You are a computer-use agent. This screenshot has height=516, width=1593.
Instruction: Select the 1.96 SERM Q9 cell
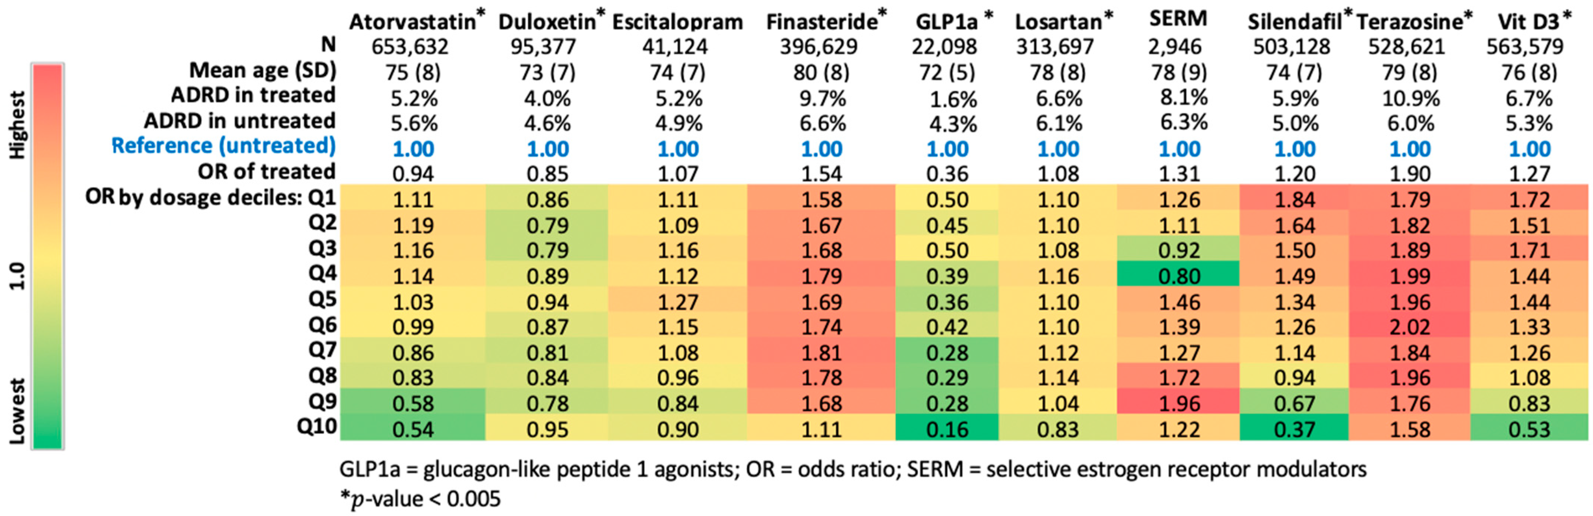[x=1179, y=403]
